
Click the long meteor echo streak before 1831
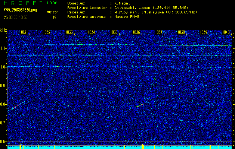point(16,107)
